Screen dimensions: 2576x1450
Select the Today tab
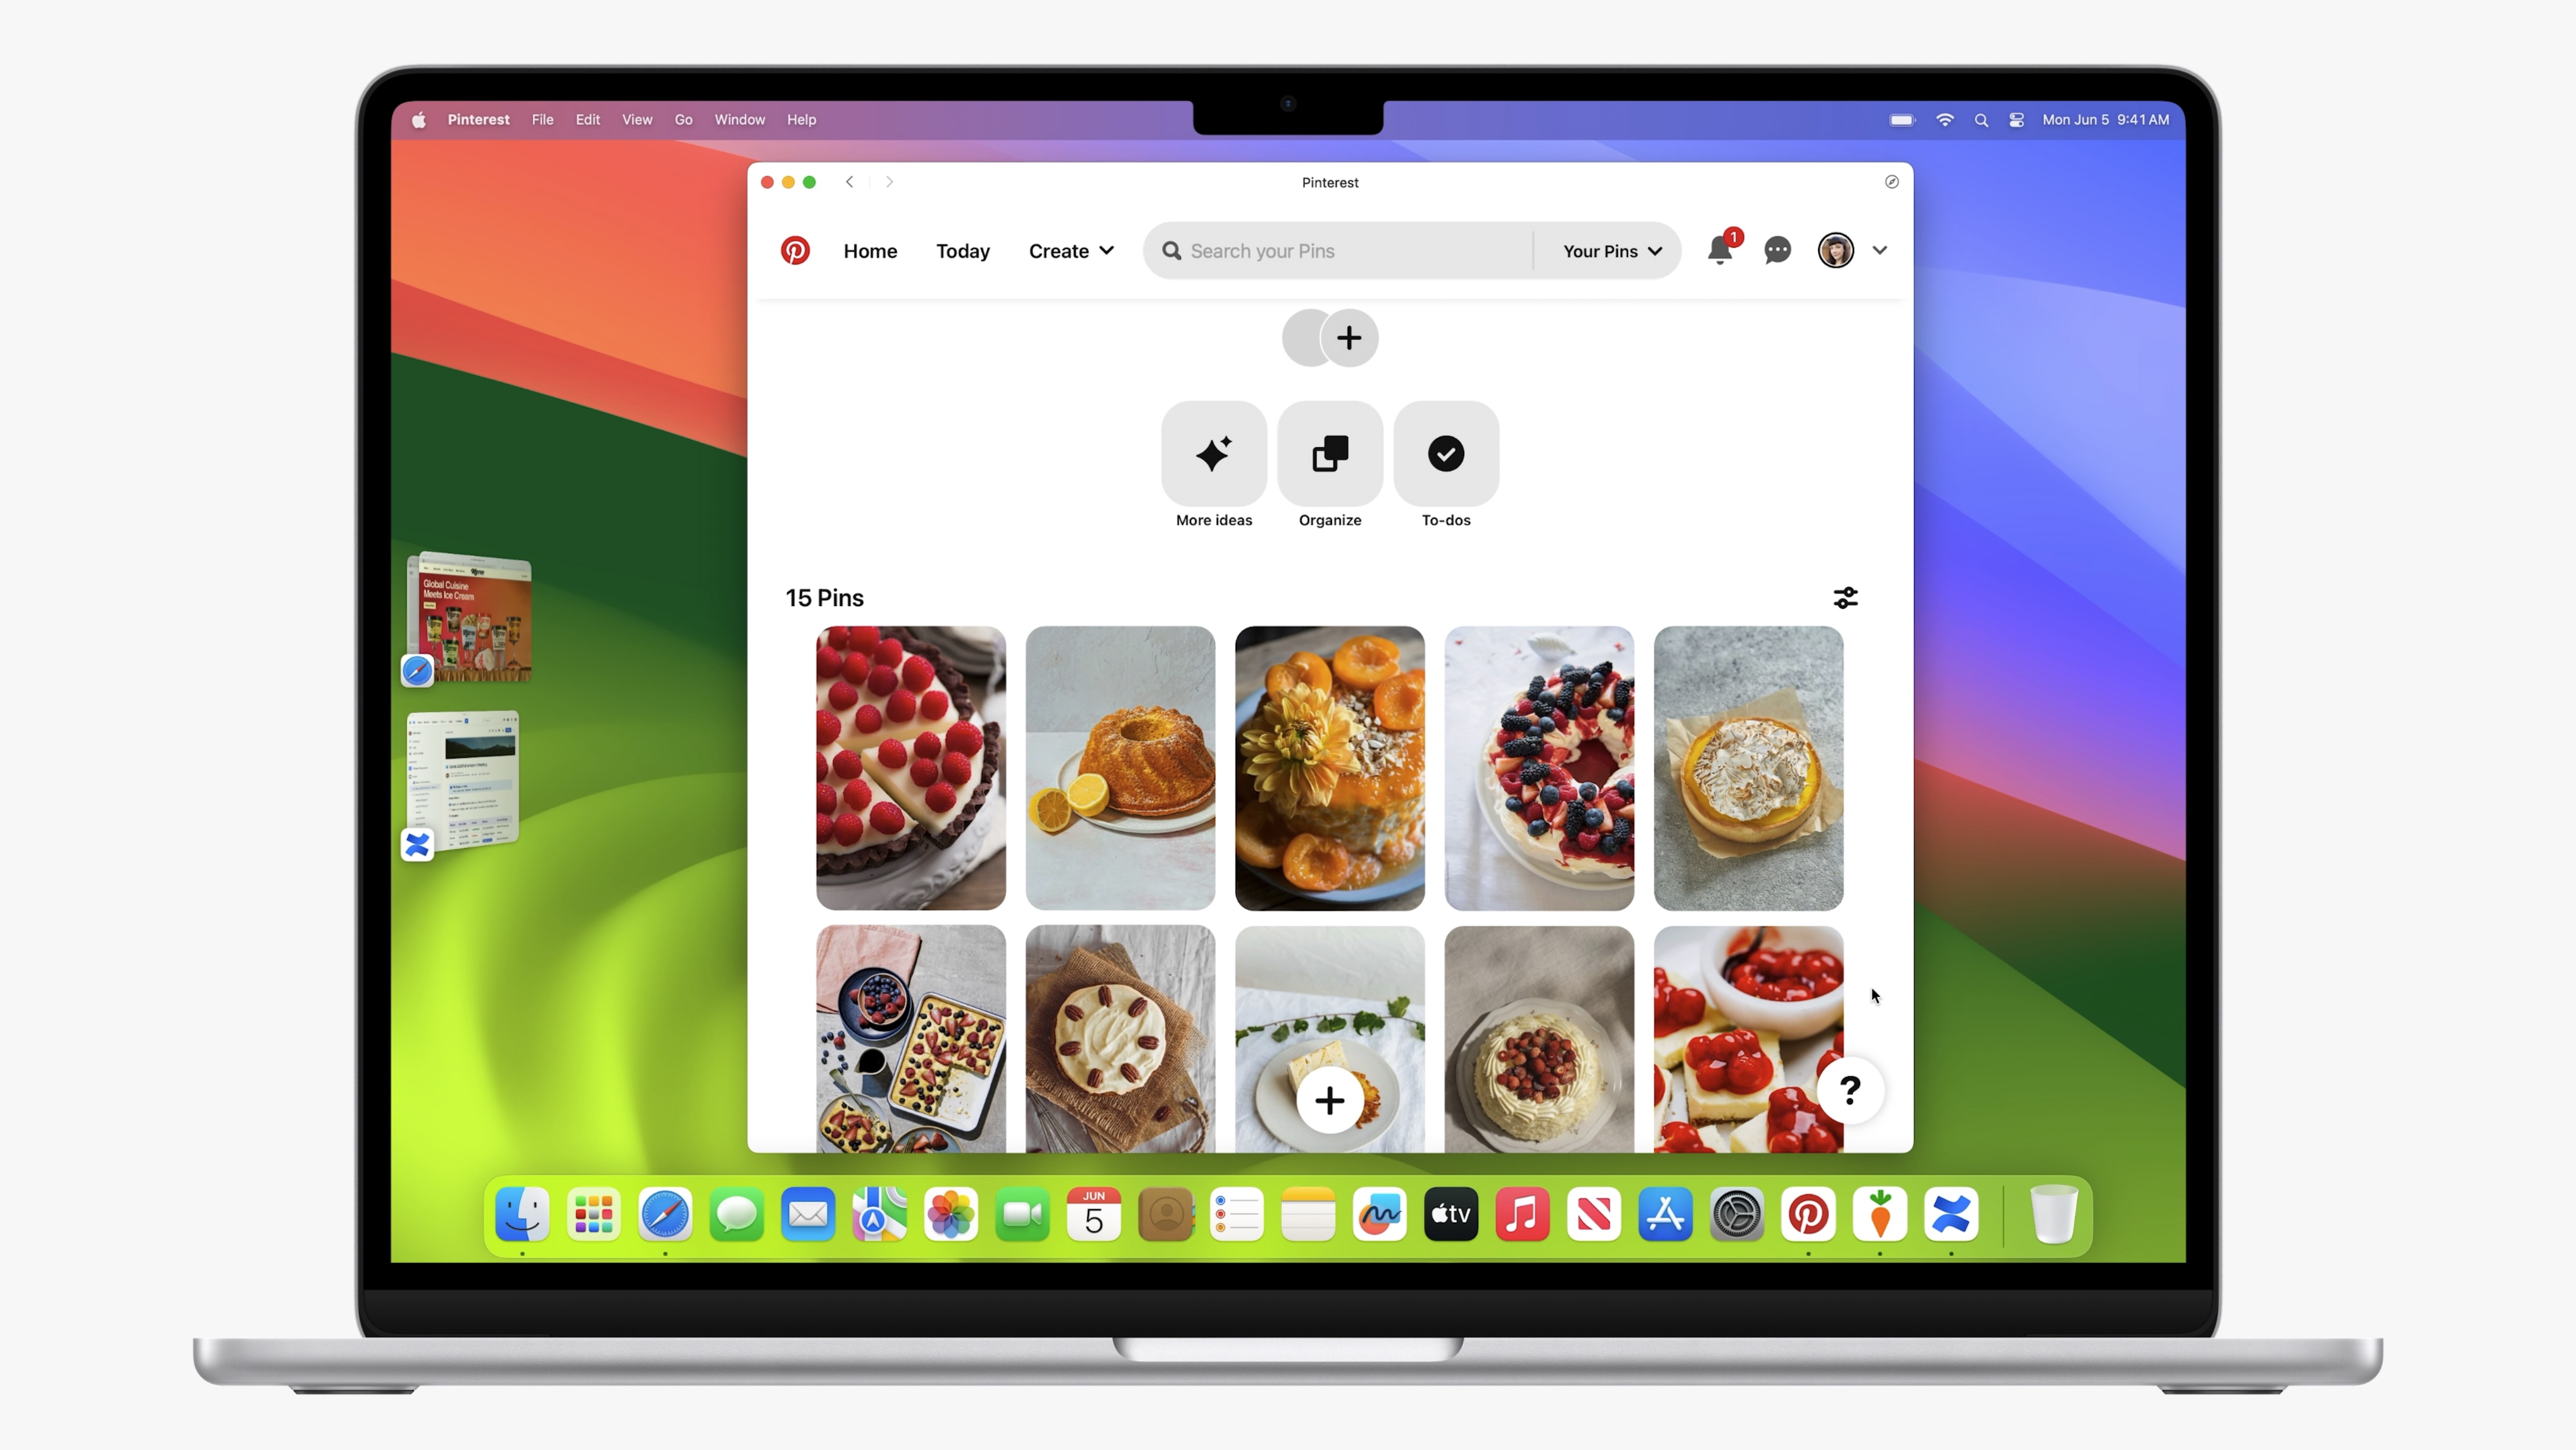tap(962, 250)
